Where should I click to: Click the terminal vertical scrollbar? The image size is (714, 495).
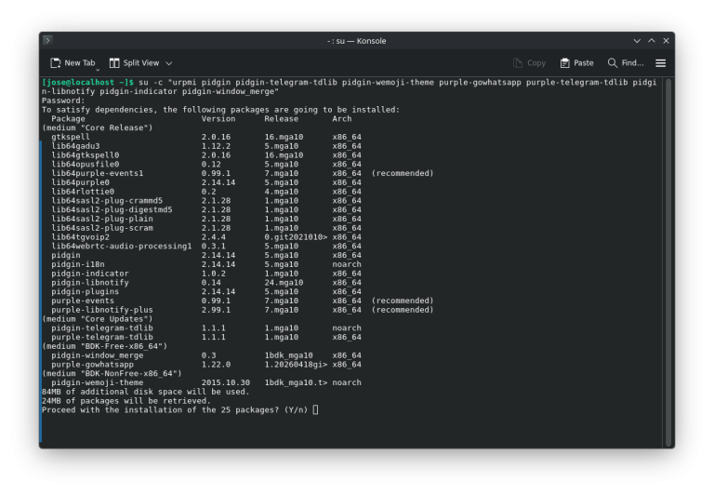(x=668, y=262)
